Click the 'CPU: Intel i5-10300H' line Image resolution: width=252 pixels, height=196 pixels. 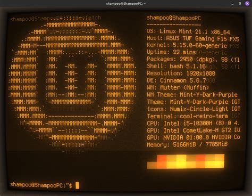point(193,123)
